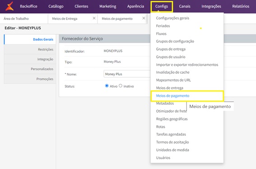Screen dimensions: 256x169
Task: Open Grupos de usuário entry
Action: tap(171, 57)
